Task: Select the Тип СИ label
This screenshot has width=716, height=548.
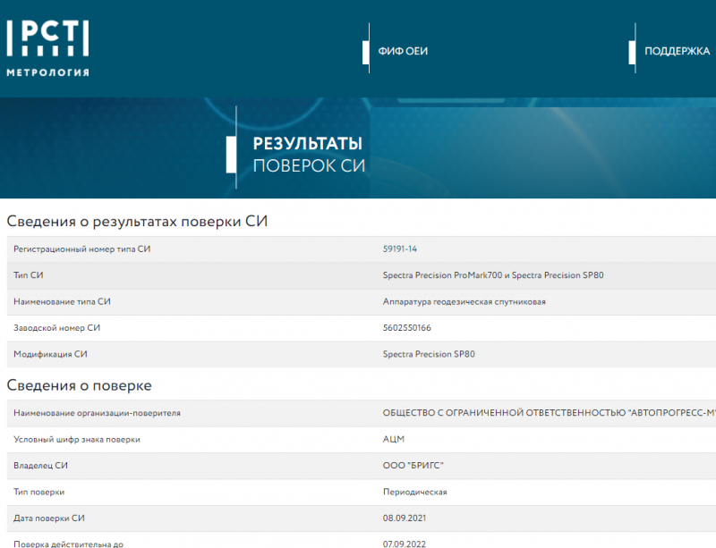Action: click(x=29, y=275)
